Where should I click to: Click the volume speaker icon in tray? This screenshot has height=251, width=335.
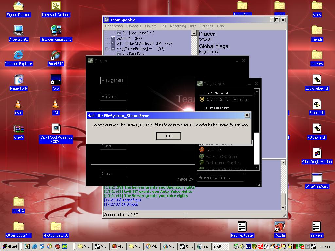[x=242, y=246]
